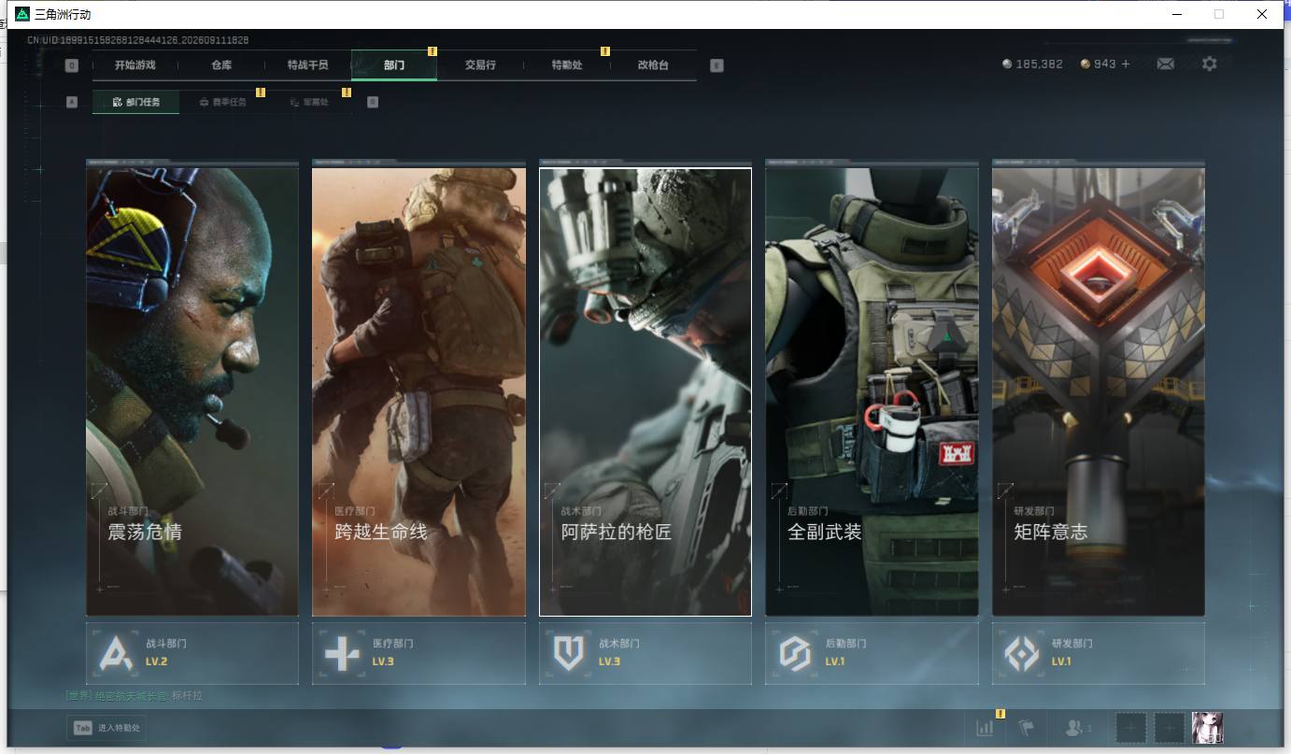Switch to the 改枪台 tab
Viewport: 1291px width, 754px height.
pos(653,65)
